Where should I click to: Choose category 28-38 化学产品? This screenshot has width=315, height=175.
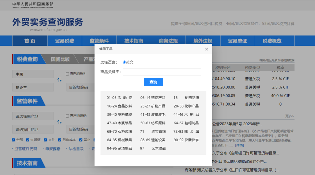[x=186, y=106]
